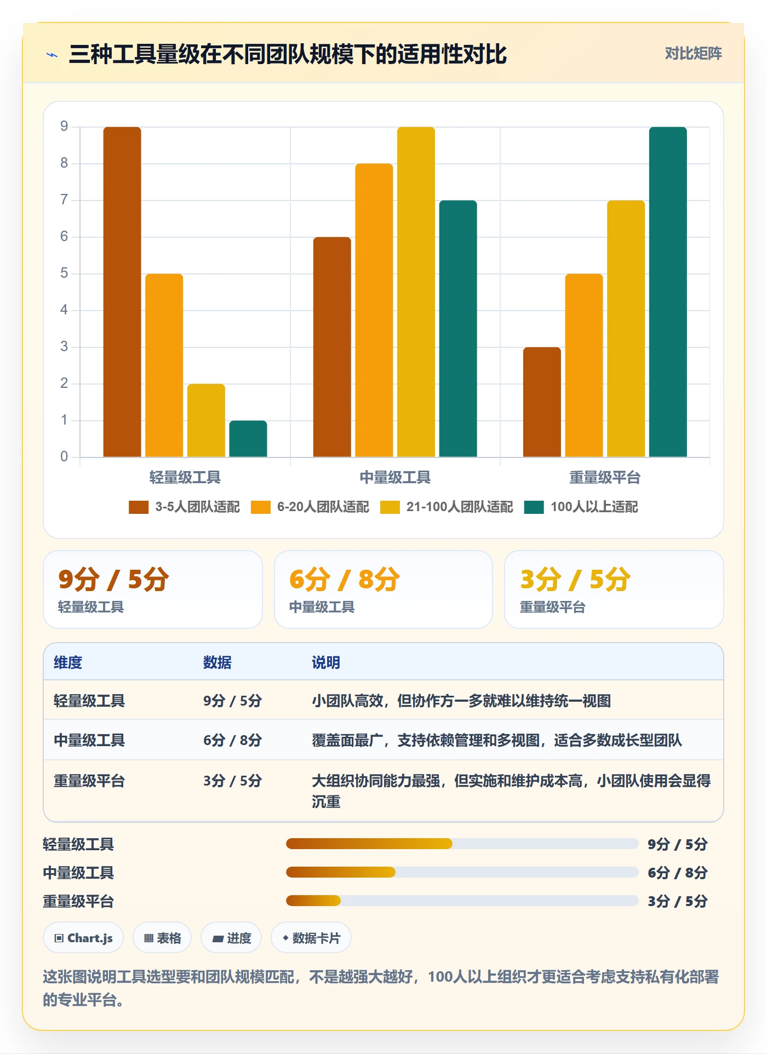Click the orange 6-20人 bar for 重量级平台
767x1054 pixels.
584,365
